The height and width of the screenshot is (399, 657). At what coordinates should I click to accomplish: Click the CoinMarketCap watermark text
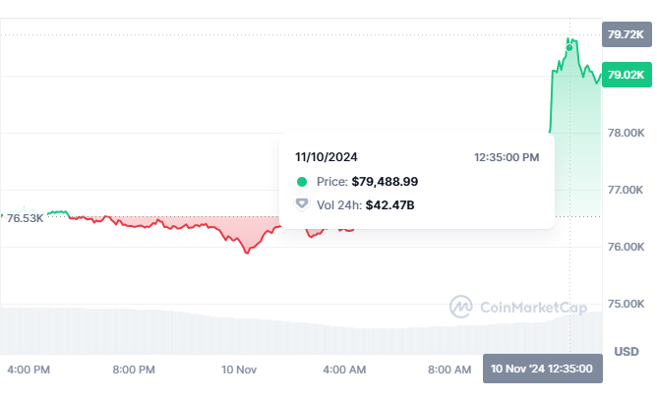coord(532,308)
